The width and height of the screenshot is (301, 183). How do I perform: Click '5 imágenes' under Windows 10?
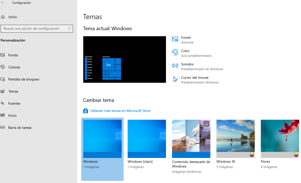click(x=225, y=167)
